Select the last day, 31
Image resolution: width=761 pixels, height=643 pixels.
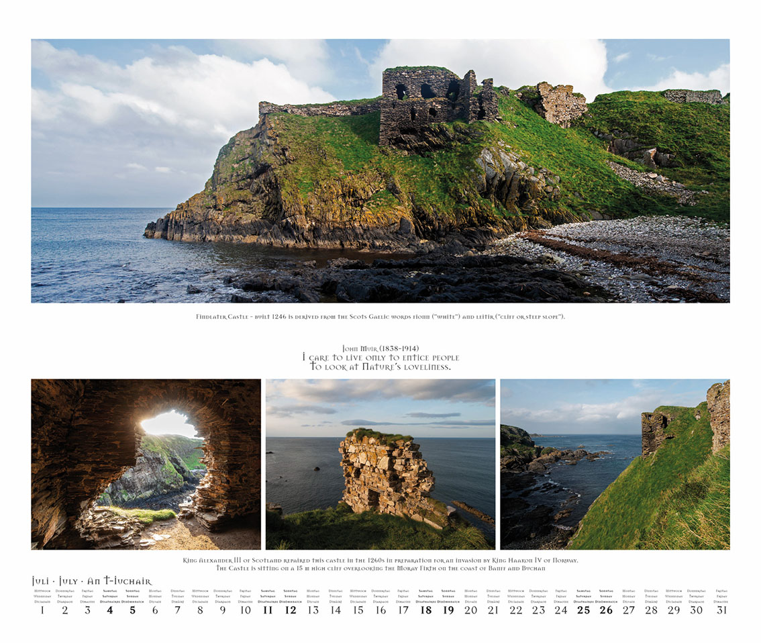tap(721, 610)
